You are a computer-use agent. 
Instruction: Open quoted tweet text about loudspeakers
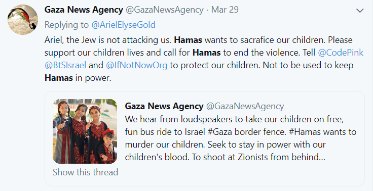(241, 138)
